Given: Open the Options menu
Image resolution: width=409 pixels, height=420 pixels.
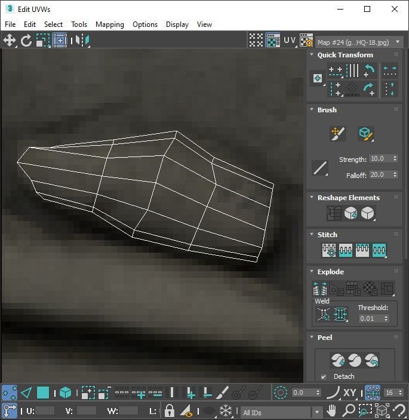Looking at the screenshot, I should [x=145, y=24].
